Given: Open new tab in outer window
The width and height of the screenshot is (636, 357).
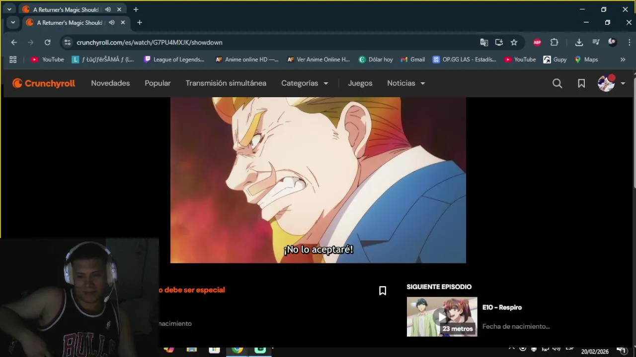Looking at the screenshot, I should (136, 9).
